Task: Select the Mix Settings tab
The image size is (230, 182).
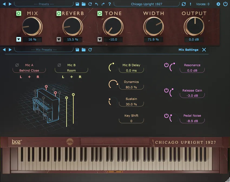Action: click(188, 50)
